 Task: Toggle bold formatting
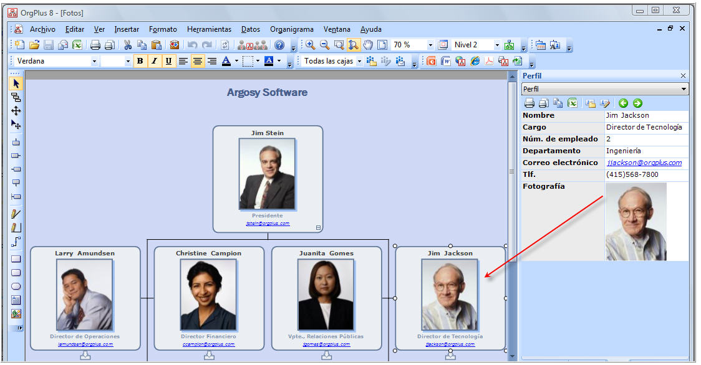[140, 61]
